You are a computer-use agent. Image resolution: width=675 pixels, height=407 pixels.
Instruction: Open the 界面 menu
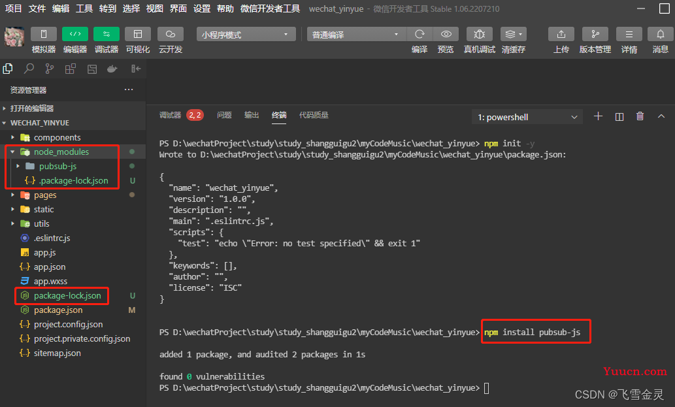[178, 8]
